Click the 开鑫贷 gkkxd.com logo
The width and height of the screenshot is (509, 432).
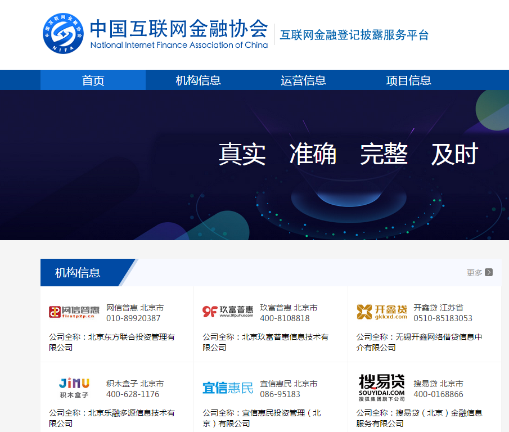[x=381, y=312]
